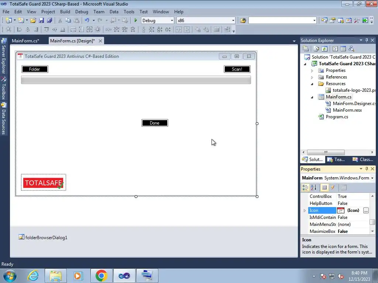
Task: Click the Undo toolbar icon
Action: pos(87,21)
